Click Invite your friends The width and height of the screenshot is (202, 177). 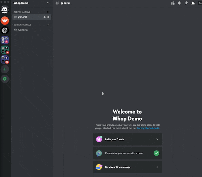pos(127,139)
